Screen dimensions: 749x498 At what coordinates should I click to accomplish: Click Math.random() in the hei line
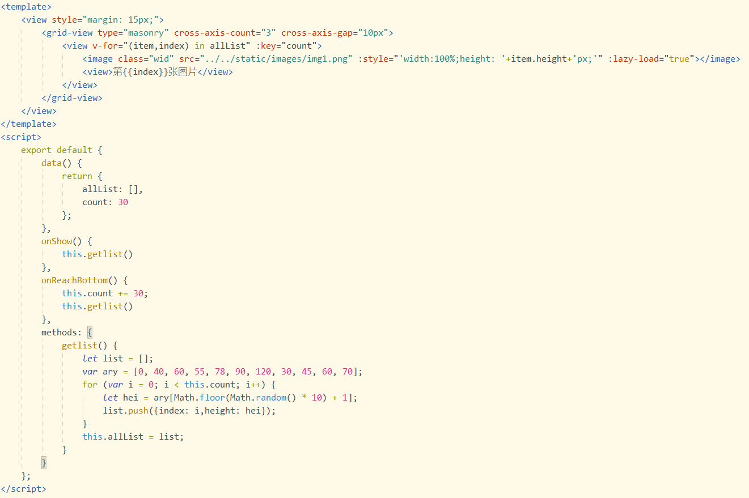click(263, 398)
